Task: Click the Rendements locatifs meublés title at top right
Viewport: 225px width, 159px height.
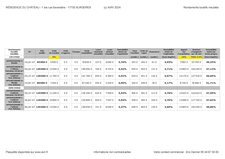Action: click(x=201, y=7)
